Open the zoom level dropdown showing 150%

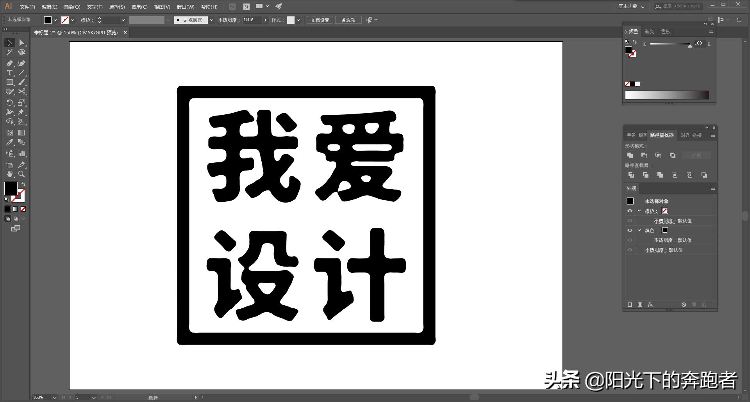(54, 397)
